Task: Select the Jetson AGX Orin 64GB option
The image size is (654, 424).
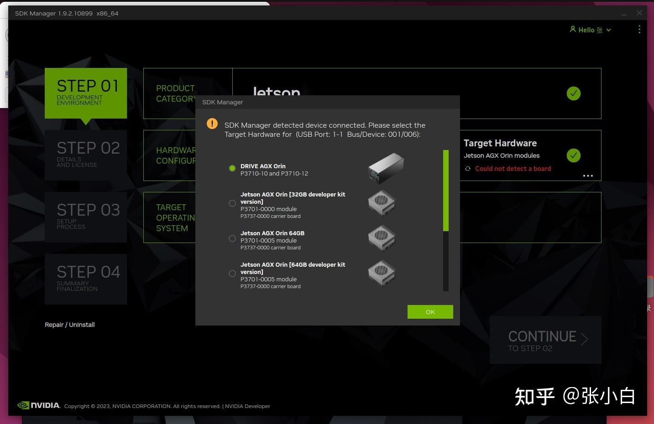Action: [x=232, y=238]
